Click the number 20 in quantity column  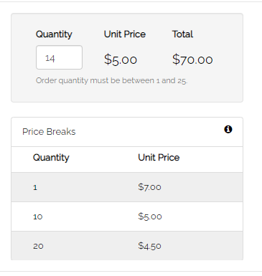(38, 246)
